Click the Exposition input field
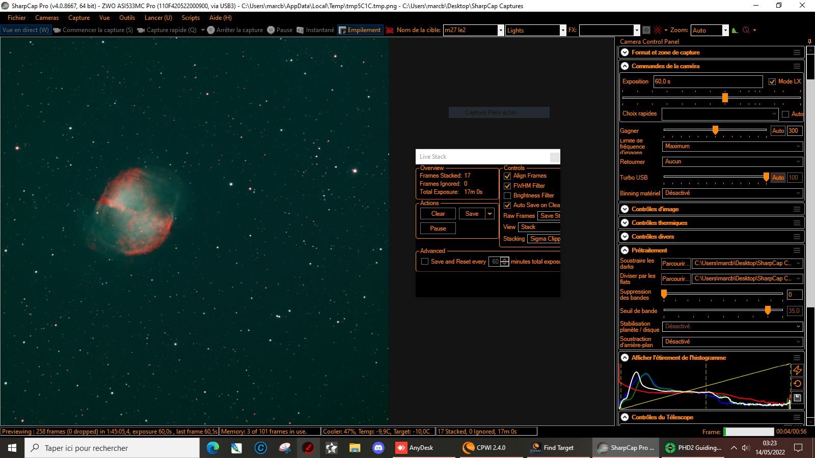Image resolution: width=815 pixels, height=458 pixels. coord(707,81)
